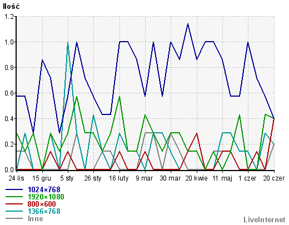This screenshot has height=225, width=289.
Task: Click the 1.0 y-axis value
Action: (x=9, y=42)
